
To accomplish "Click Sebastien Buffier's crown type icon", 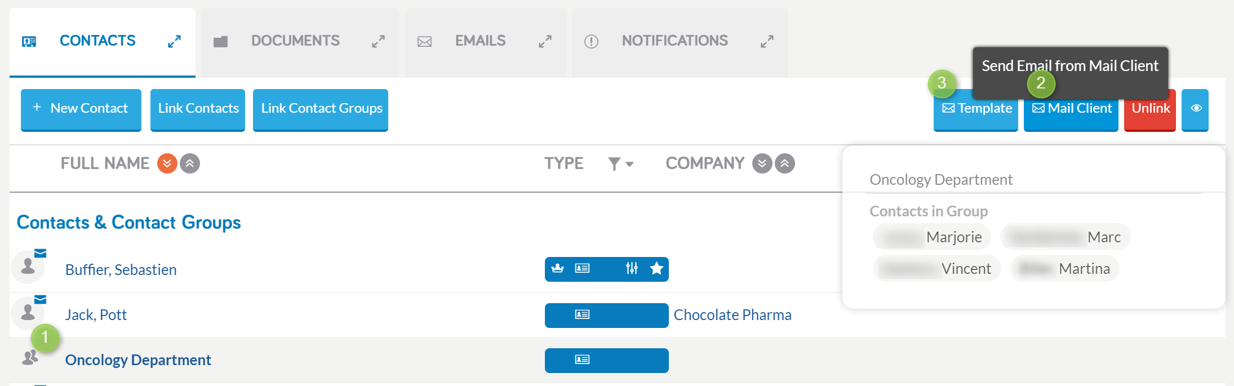I will pos(557,268).
